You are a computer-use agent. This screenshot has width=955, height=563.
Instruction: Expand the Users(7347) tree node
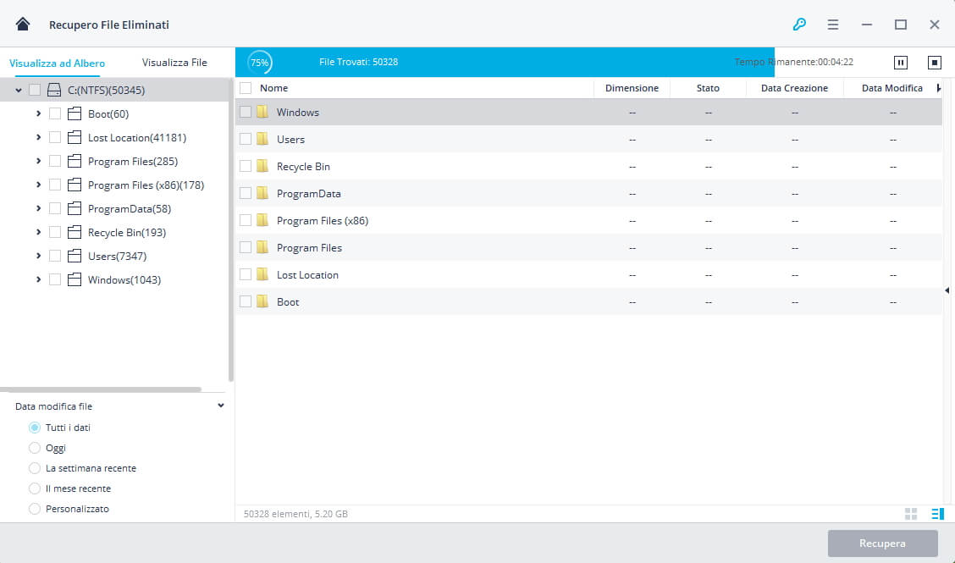38,256
